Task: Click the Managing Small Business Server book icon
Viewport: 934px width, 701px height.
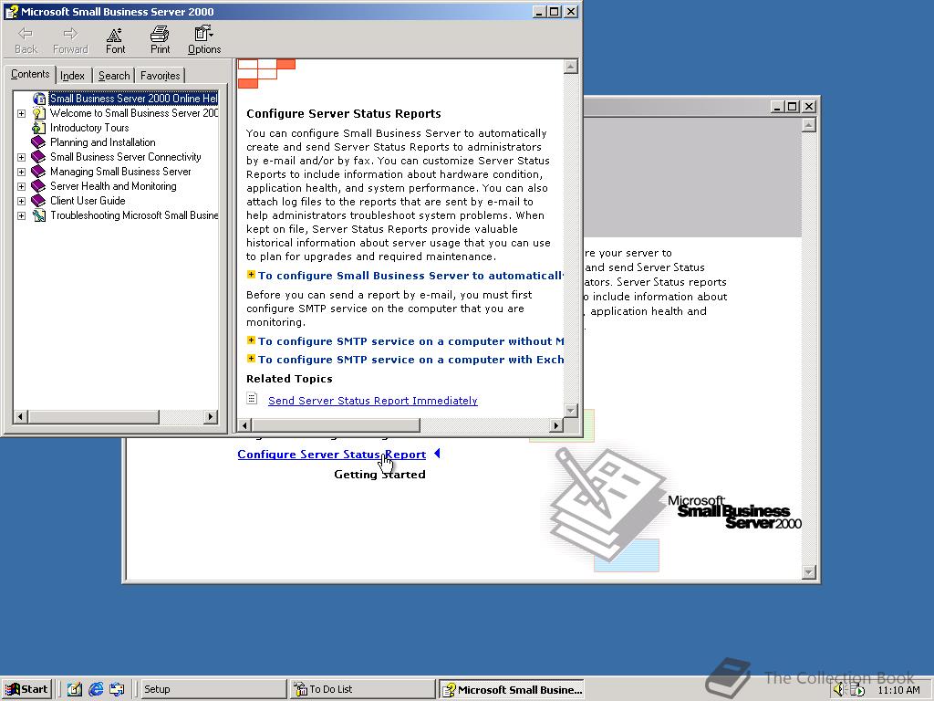Action: click(38, 172)
